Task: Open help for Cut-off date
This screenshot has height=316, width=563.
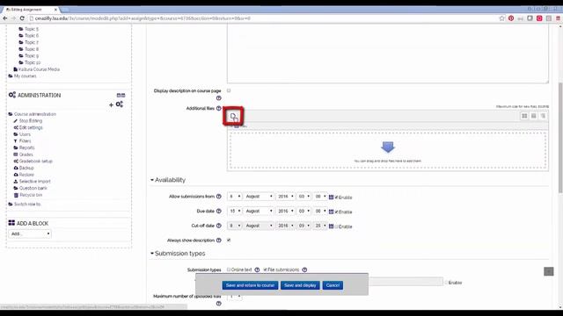Action: [x=219, y=226]
